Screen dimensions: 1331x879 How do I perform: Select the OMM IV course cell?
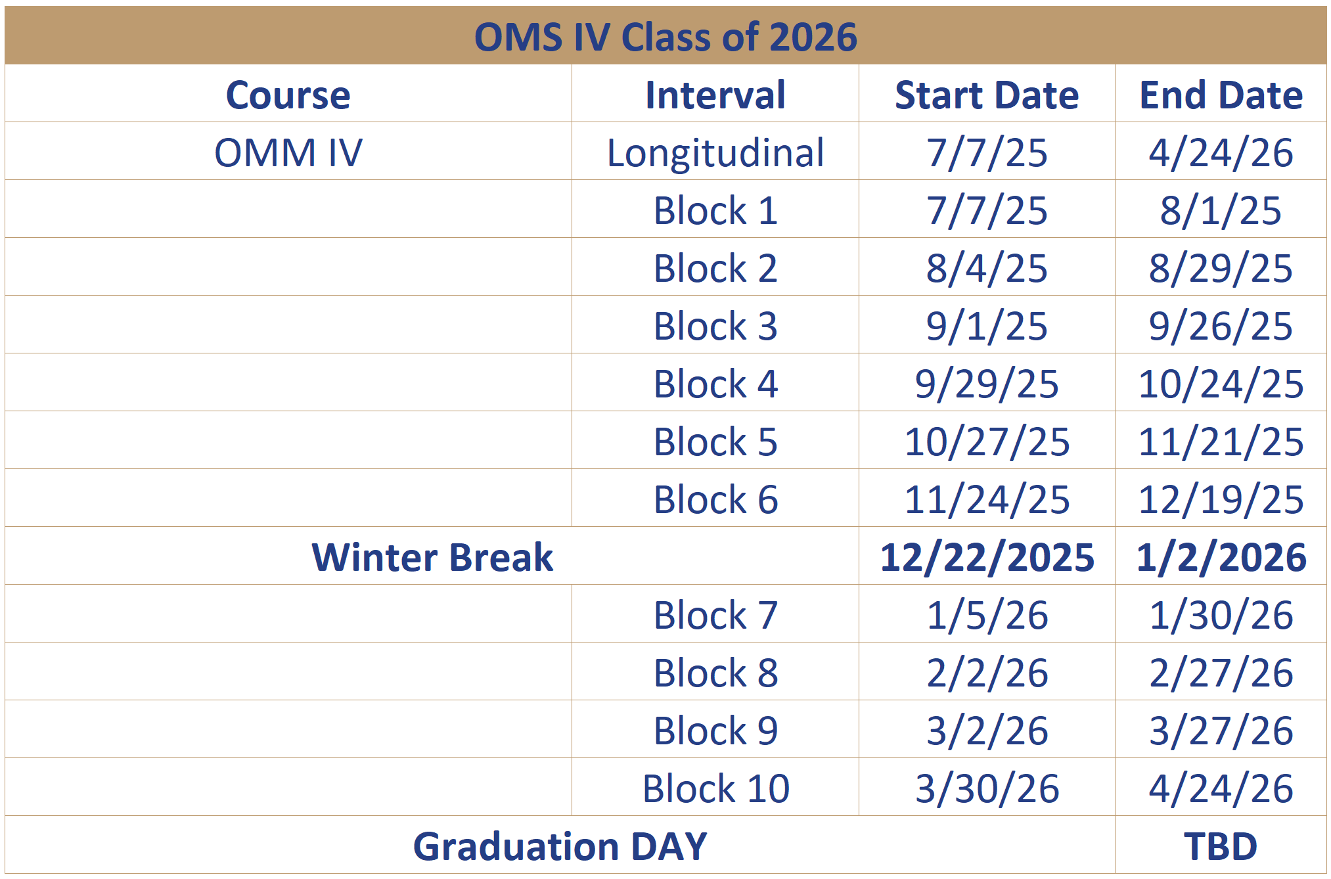click(288, 152)
